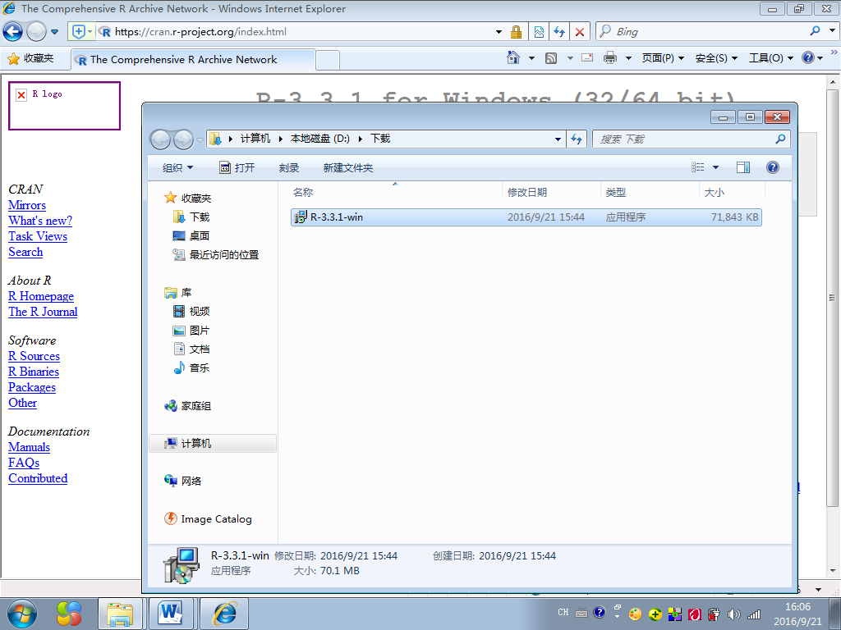Screen dimensions: 841x630
Task: Click the Task Views link
Action: [x=38, y=236]
